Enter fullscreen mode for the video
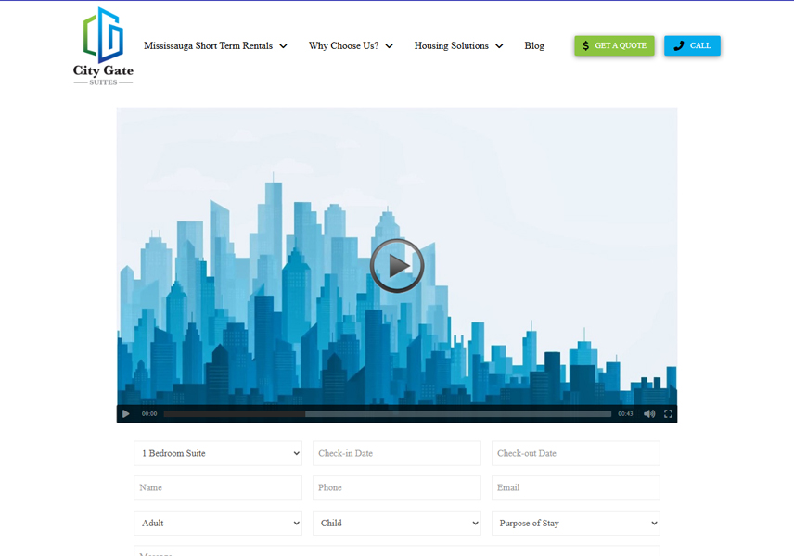This screenshot has height=556, width=794. point(668,414)
